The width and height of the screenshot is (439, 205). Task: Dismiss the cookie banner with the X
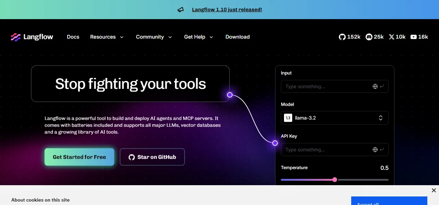coord(434,190)
